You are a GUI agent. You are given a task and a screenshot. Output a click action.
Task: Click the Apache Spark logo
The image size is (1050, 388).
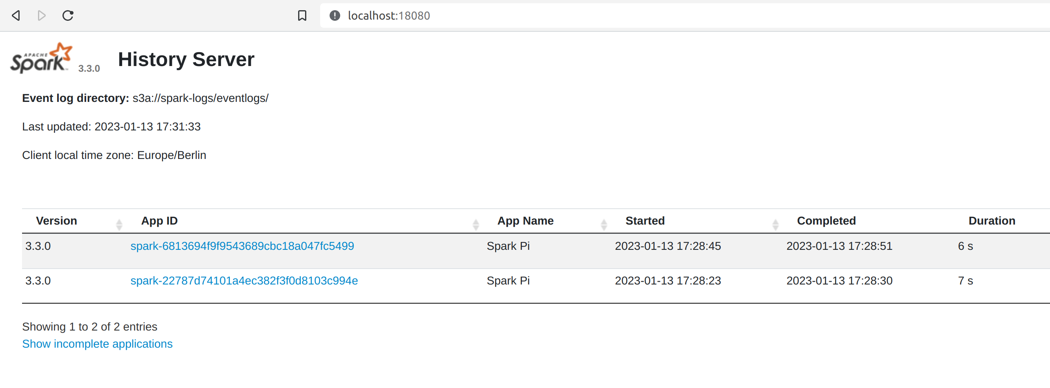41,57
